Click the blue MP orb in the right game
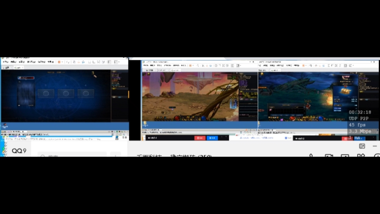This screenshot has height=214, width=380. coord(321,119)
